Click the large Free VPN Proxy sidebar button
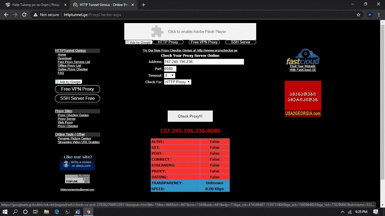This screenshot has width=385, height=216. pos(78,89)
